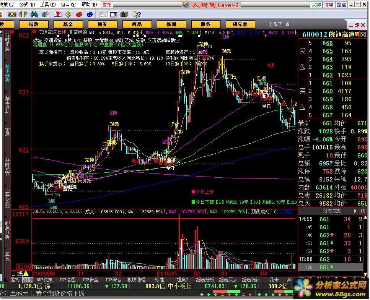Image resolution: width=370 pixels, height=300 pixels.
Task: Click the inner restore window button
Action: point(357,25)
